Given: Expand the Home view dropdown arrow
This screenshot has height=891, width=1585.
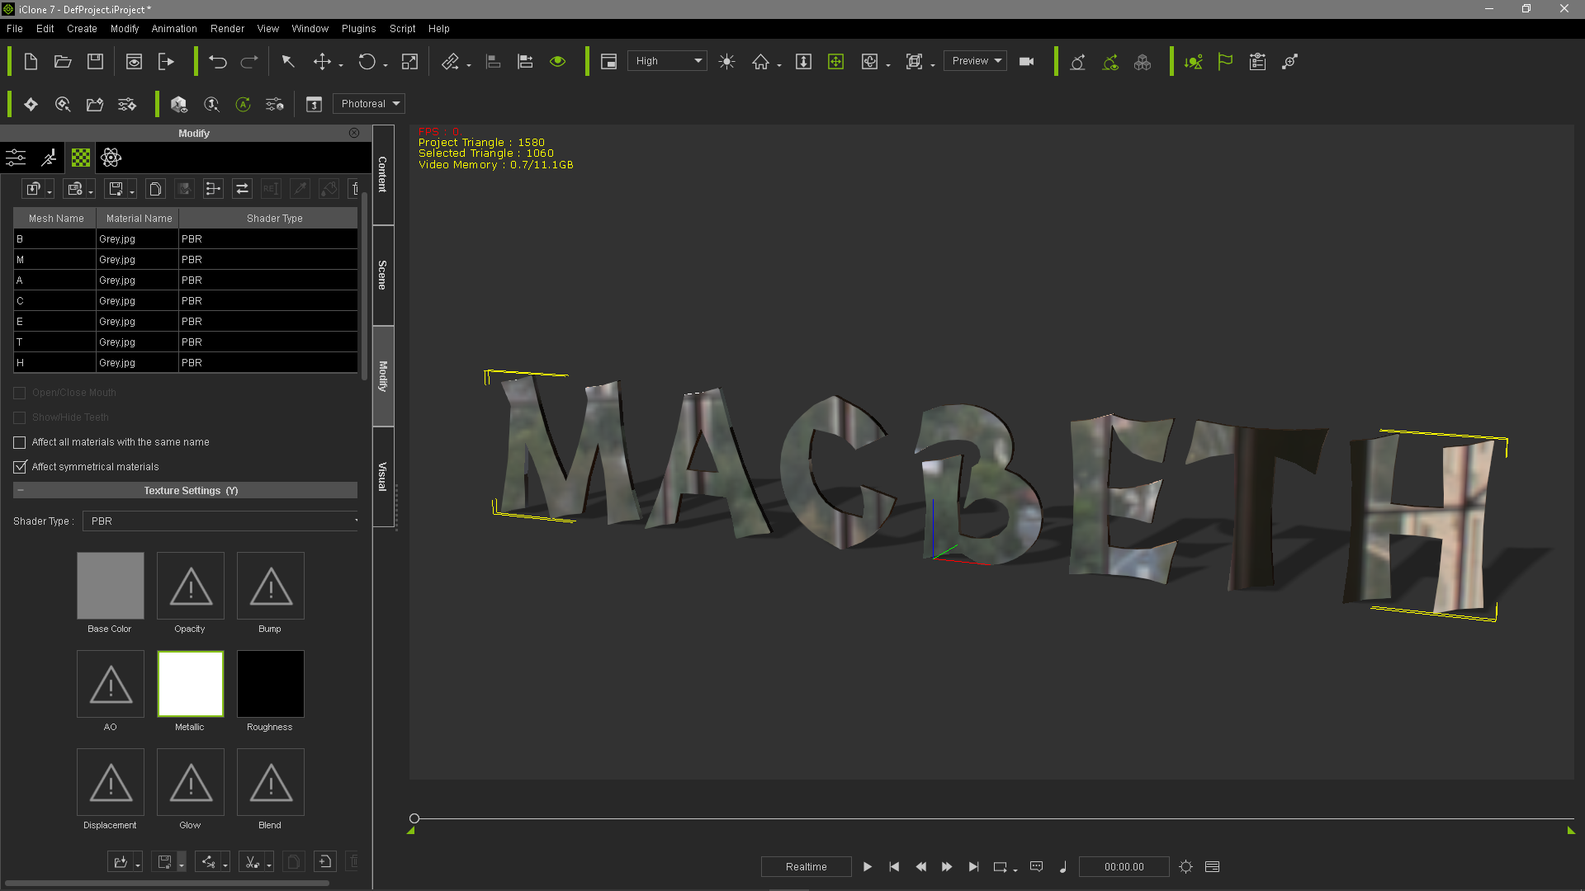Looking at the screenshot, I should (x=779, y=65).
